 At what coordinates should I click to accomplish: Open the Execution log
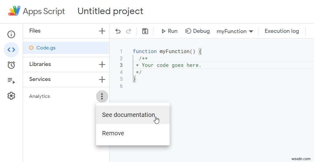282,31
